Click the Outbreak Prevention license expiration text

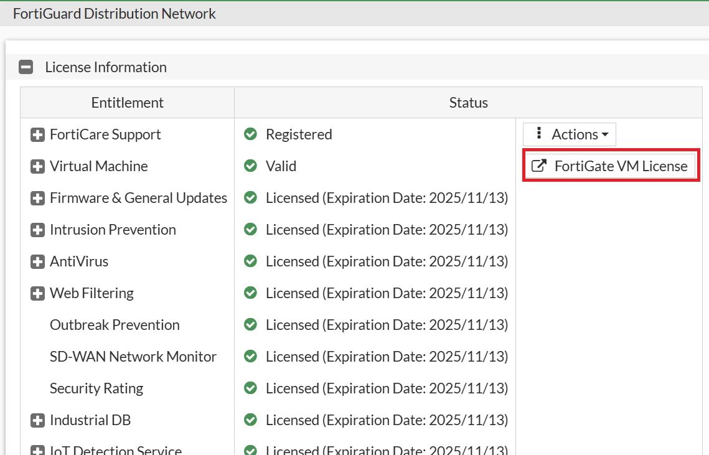point(387,325)
